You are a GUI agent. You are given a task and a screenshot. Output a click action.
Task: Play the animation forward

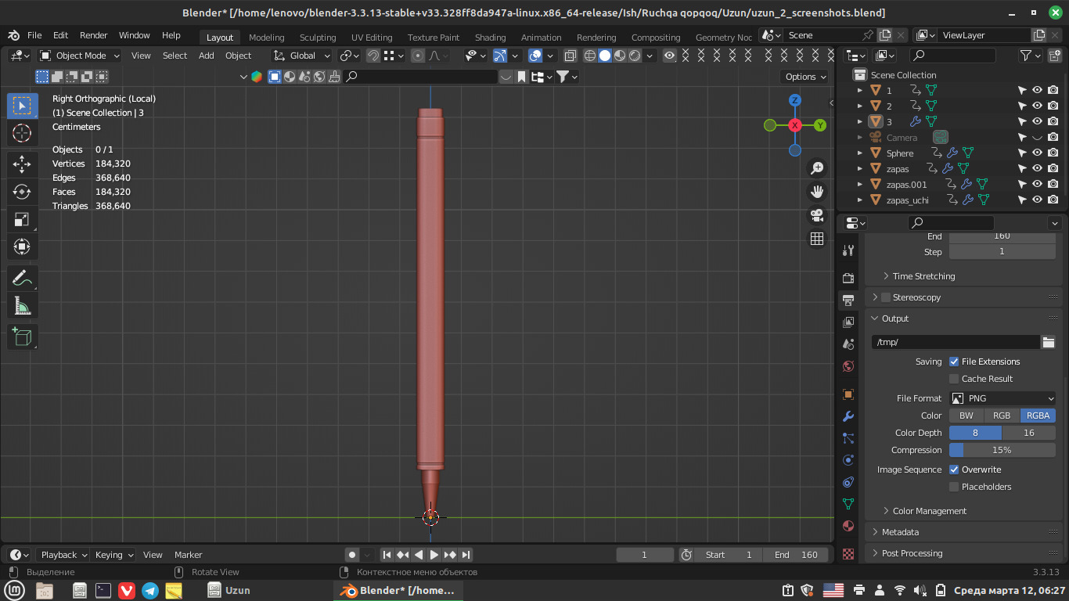point(434,555)
